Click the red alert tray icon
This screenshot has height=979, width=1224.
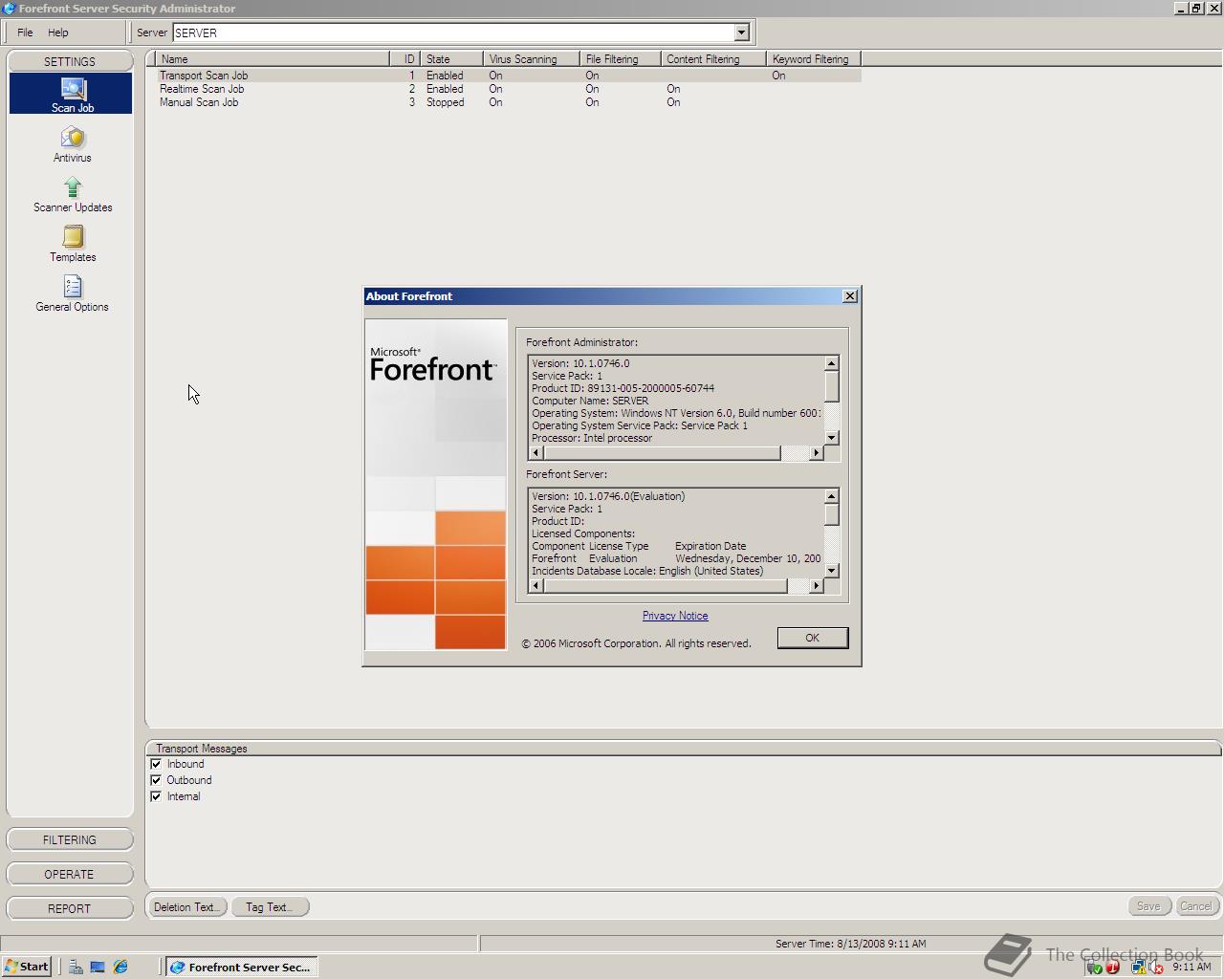(x=1112, y=968)
